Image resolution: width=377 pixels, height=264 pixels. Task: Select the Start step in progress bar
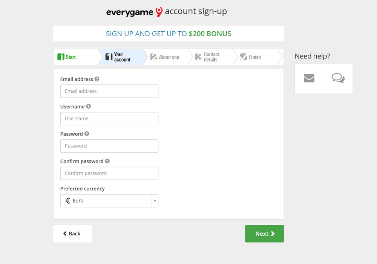[72, 57]
